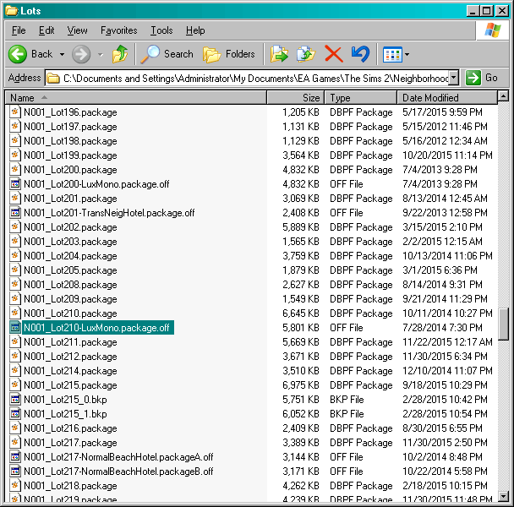Toggle the Folders pane

[x=229, y=54]
